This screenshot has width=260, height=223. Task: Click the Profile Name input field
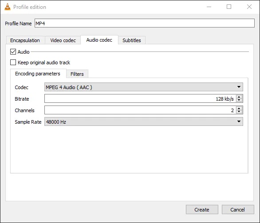[x=145, y=23]
